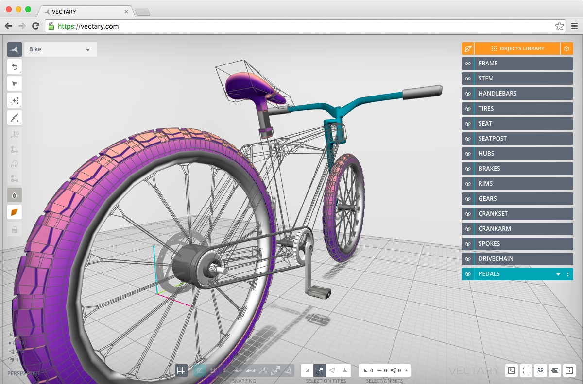
Task: Click the orange color swatch tool
Action: [15, 212]
